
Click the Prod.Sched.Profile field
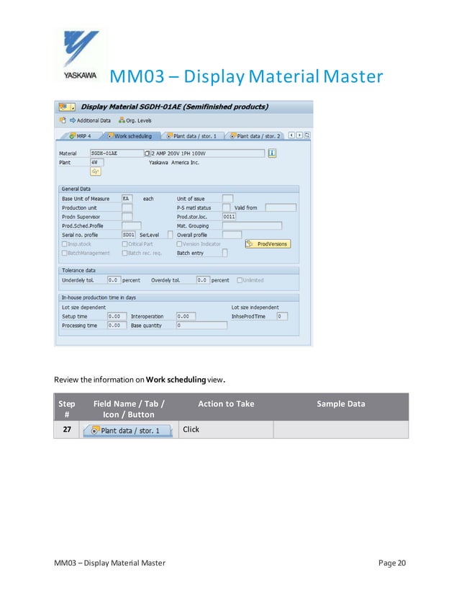click(132, 225)
